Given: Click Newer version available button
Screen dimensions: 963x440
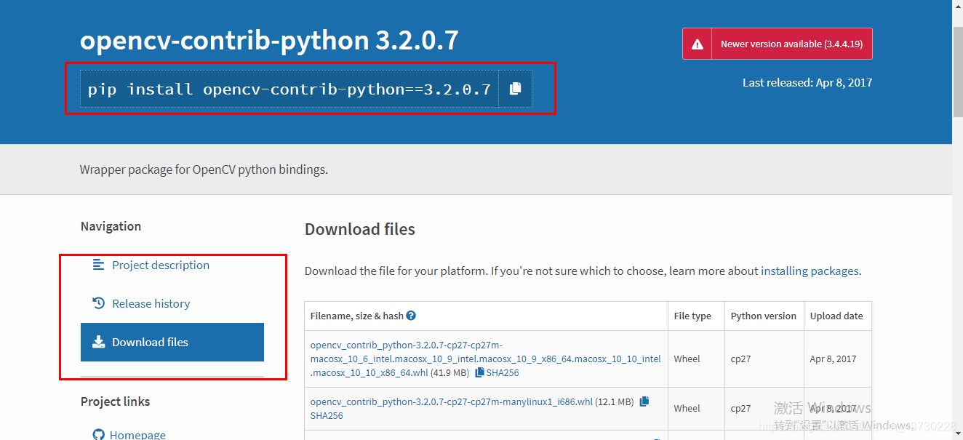Looking at the screenshot, I should tap(778, 44).
